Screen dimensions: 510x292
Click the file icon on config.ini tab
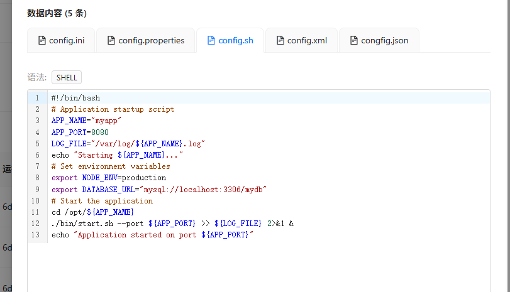tap(42, 41)
